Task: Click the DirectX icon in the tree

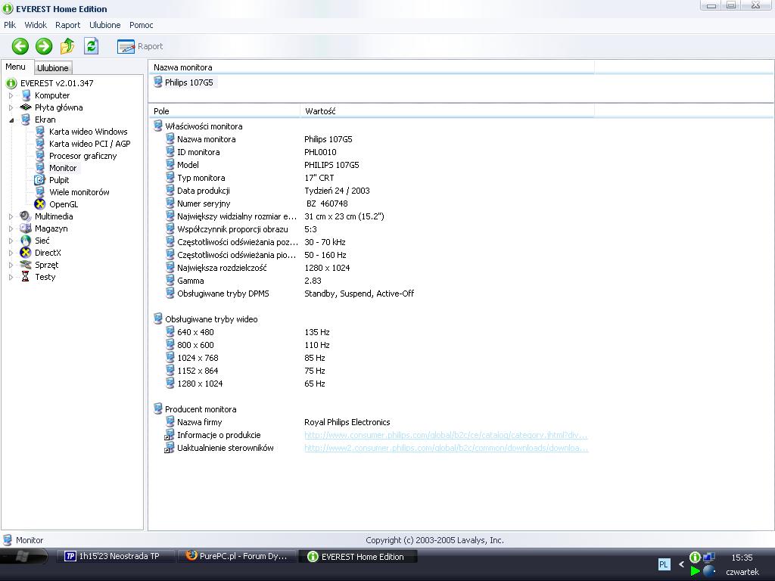Action: 26,253
